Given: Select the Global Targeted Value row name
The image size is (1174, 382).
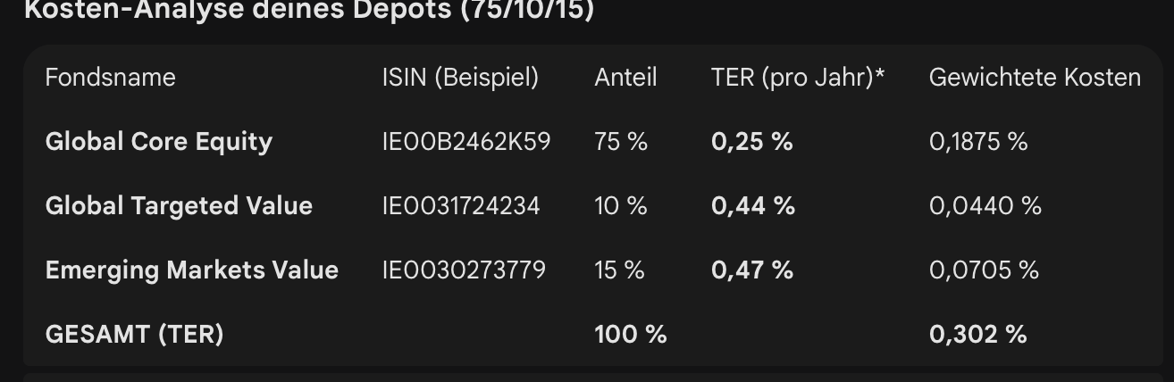Looking at the screenshot, I should (x=179, y=206).
